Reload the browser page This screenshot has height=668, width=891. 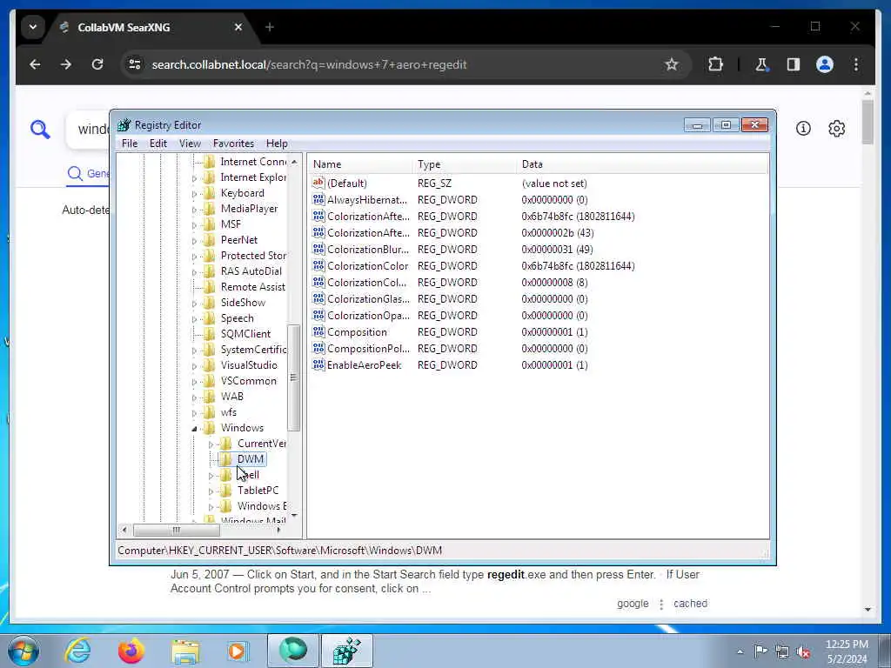(x=97, y=64)
